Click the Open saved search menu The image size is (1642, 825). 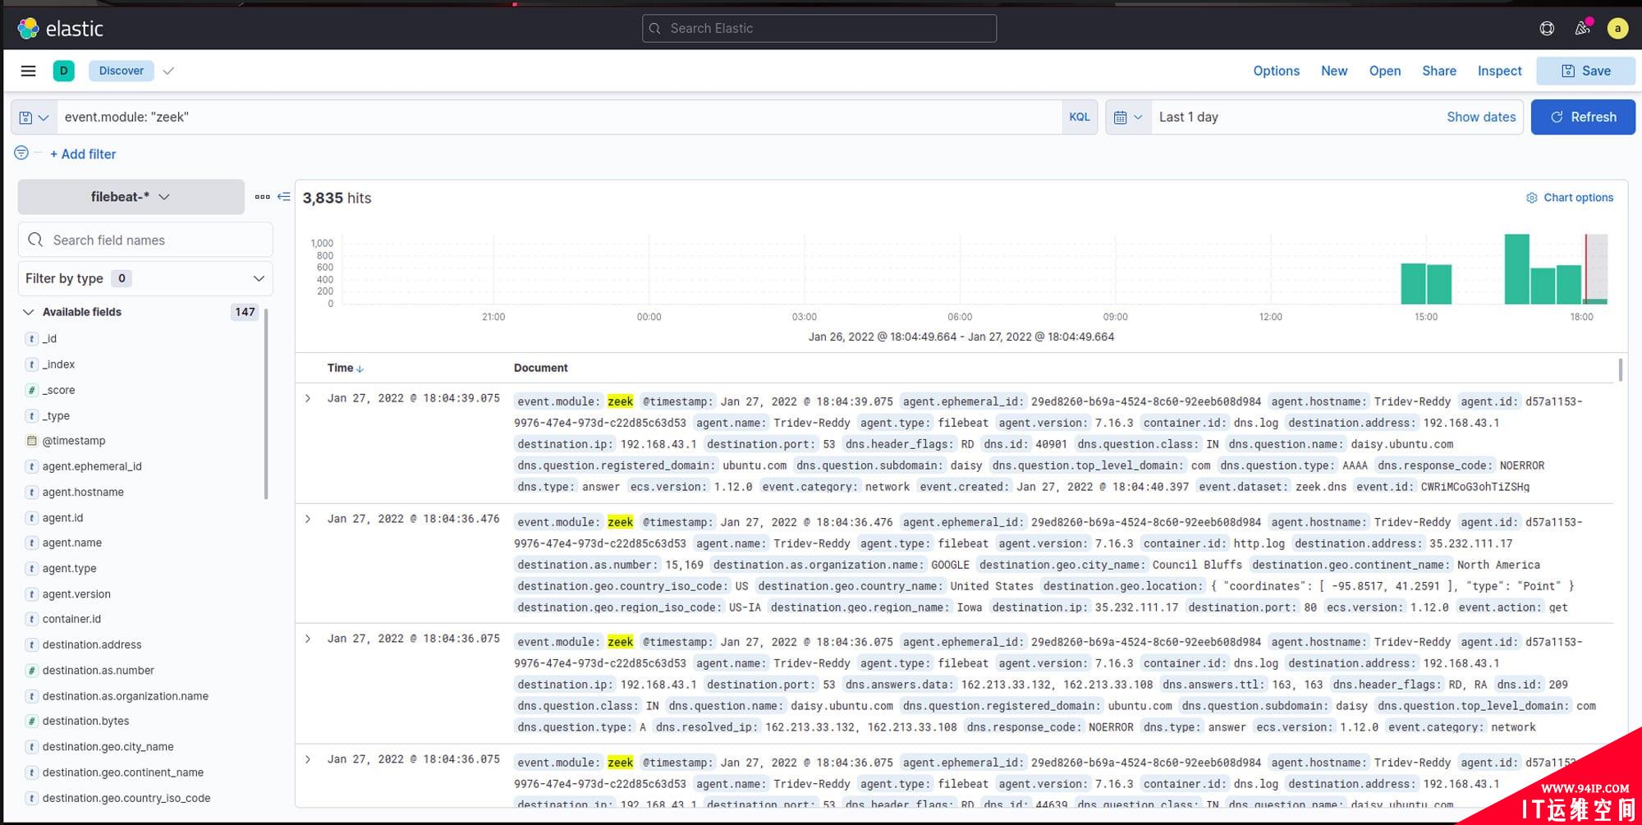(1385, 71)
